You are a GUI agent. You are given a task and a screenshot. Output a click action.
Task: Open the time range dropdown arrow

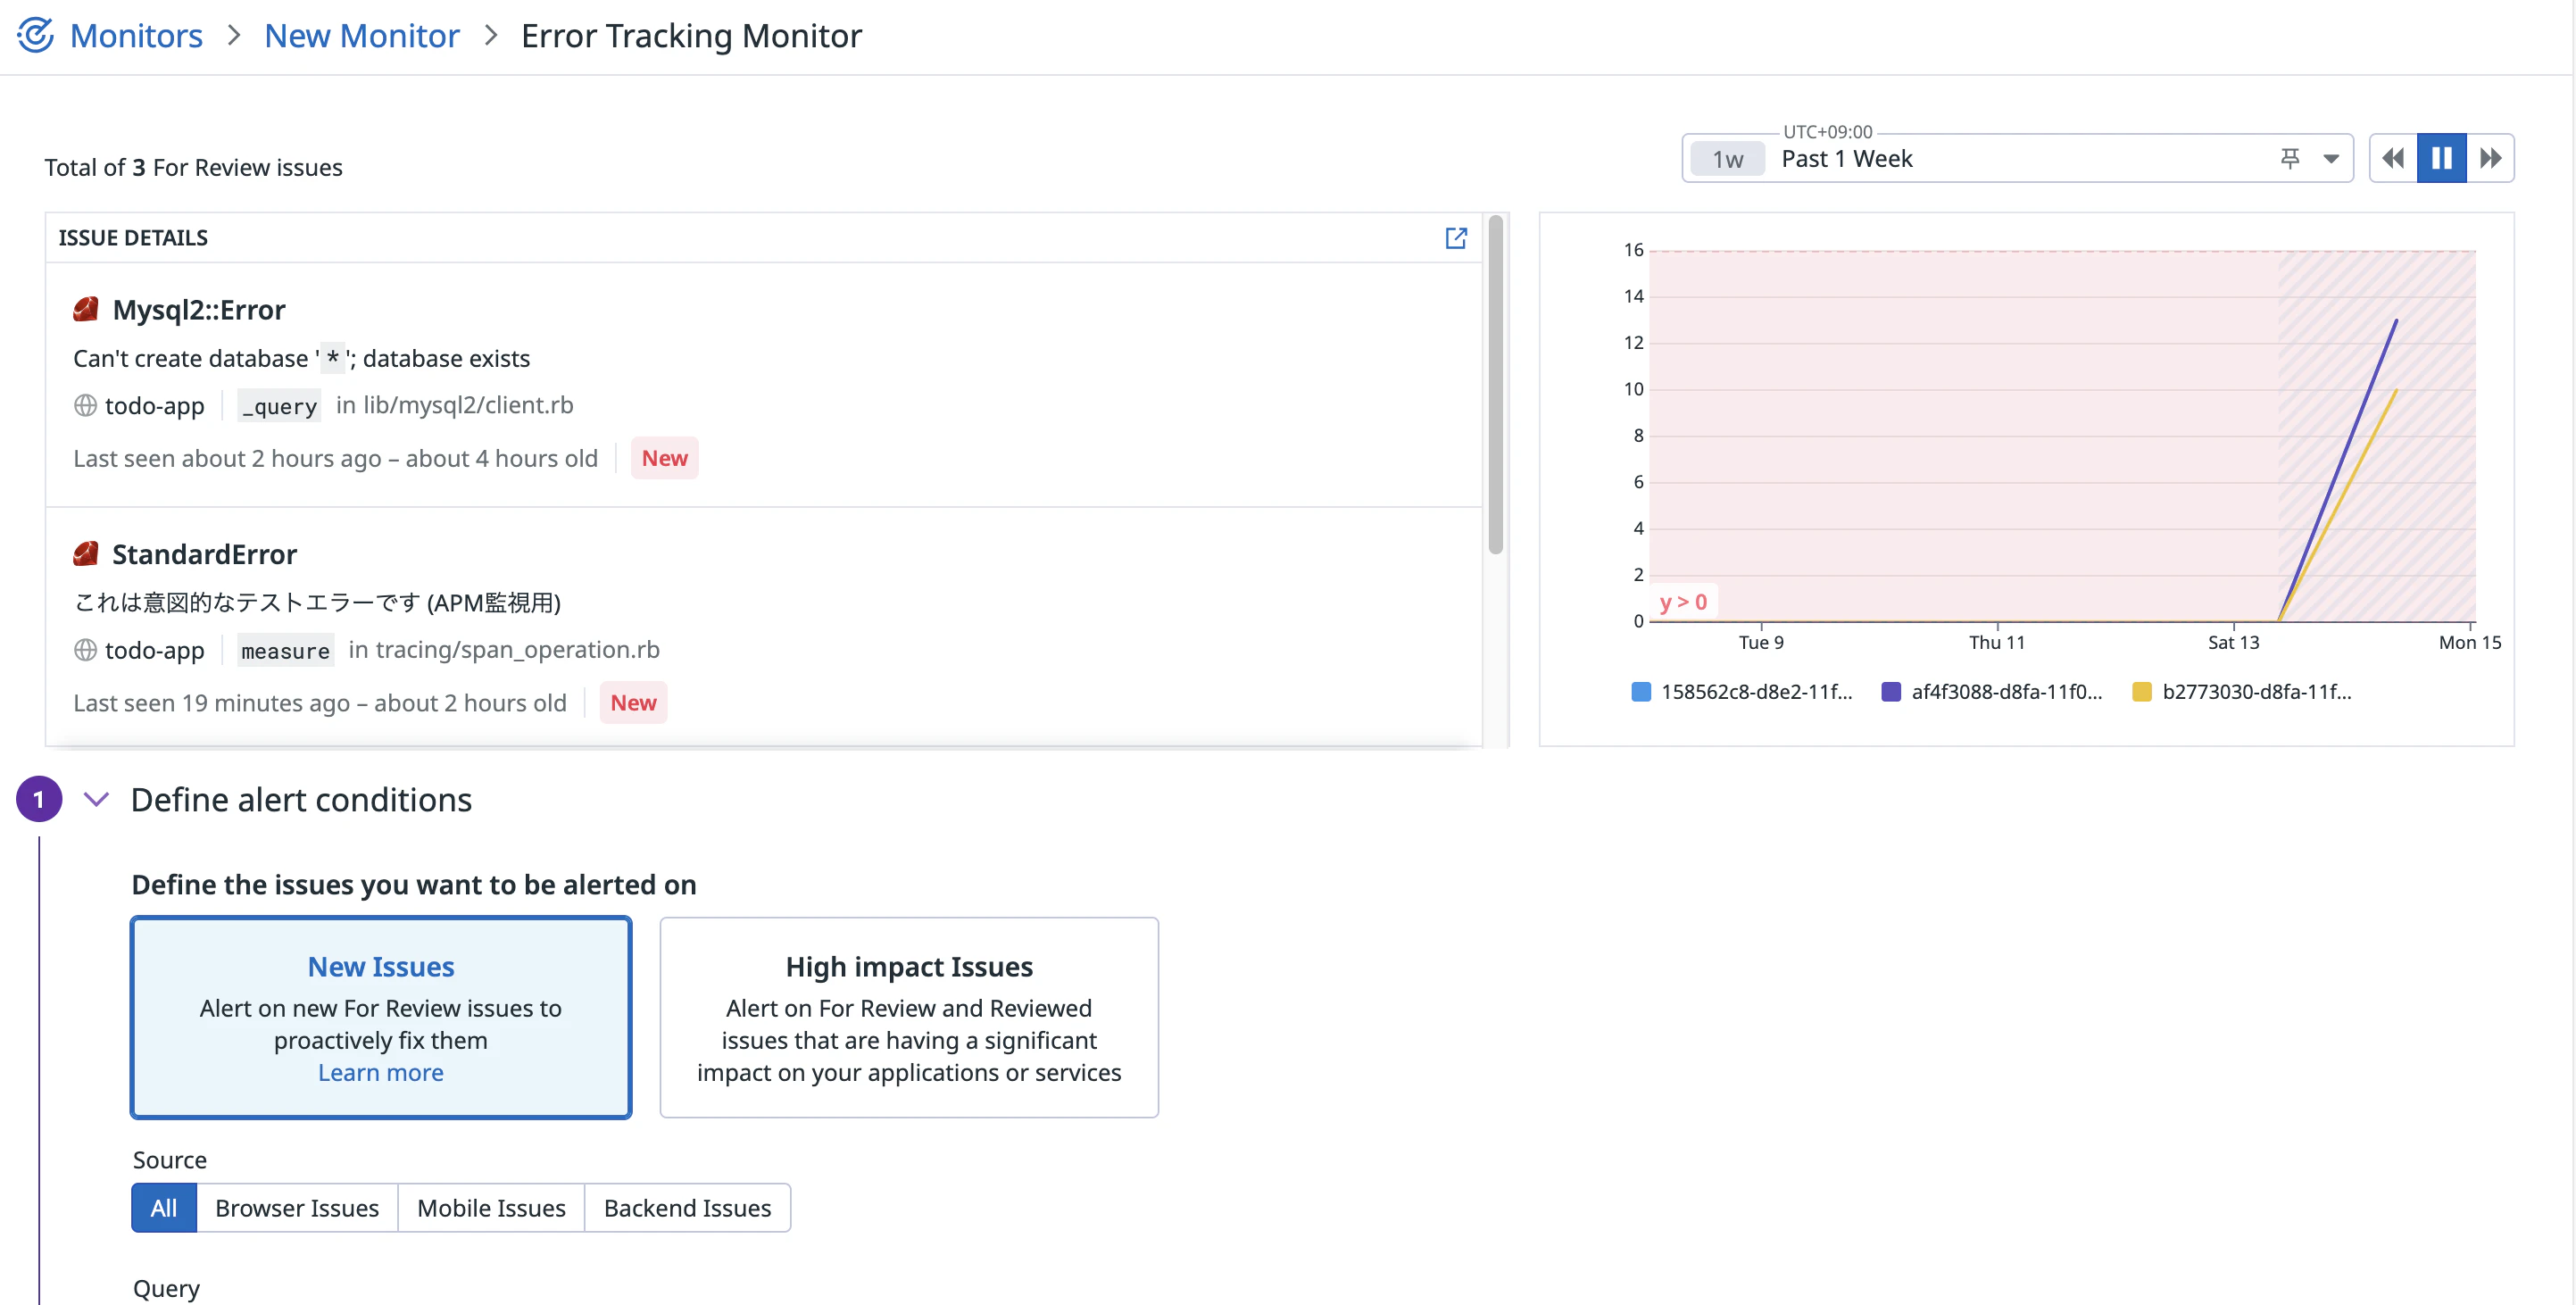(2331, 158)
